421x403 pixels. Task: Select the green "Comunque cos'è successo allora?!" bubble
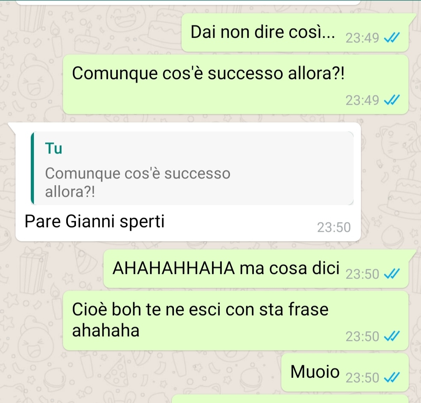pyautogui.click(x=236, y=84)
